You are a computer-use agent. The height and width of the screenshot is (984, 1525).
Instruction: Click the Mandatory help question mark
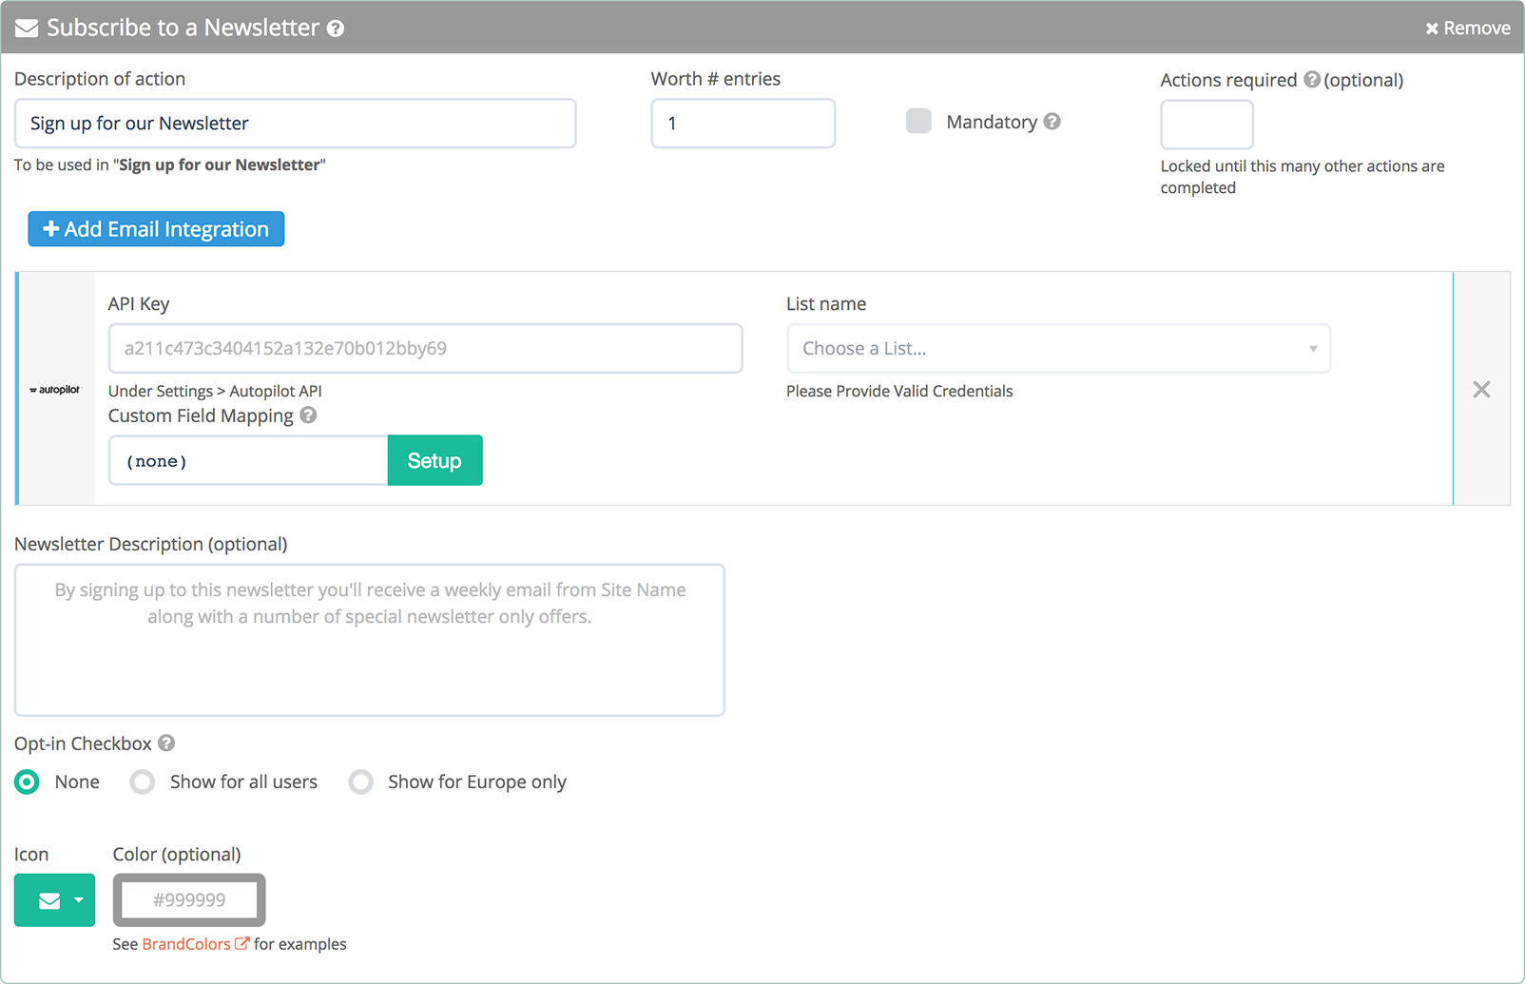[x=1052, y=122]
